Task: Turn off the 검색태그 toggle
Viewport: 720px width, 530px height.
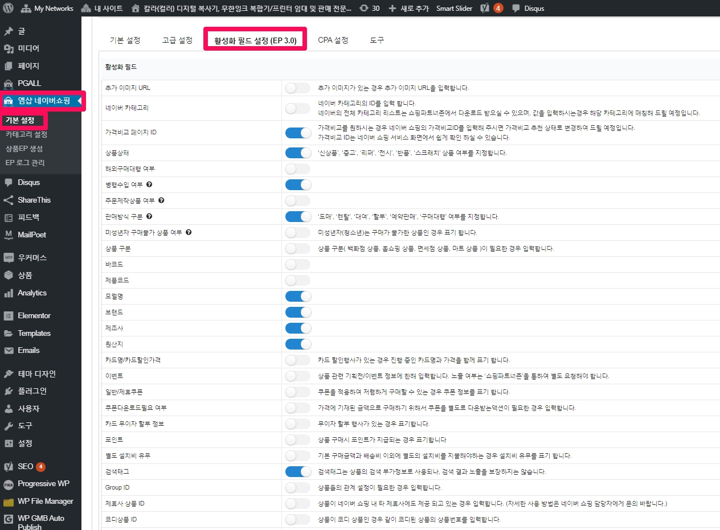Action: click(x=298, y=472)
